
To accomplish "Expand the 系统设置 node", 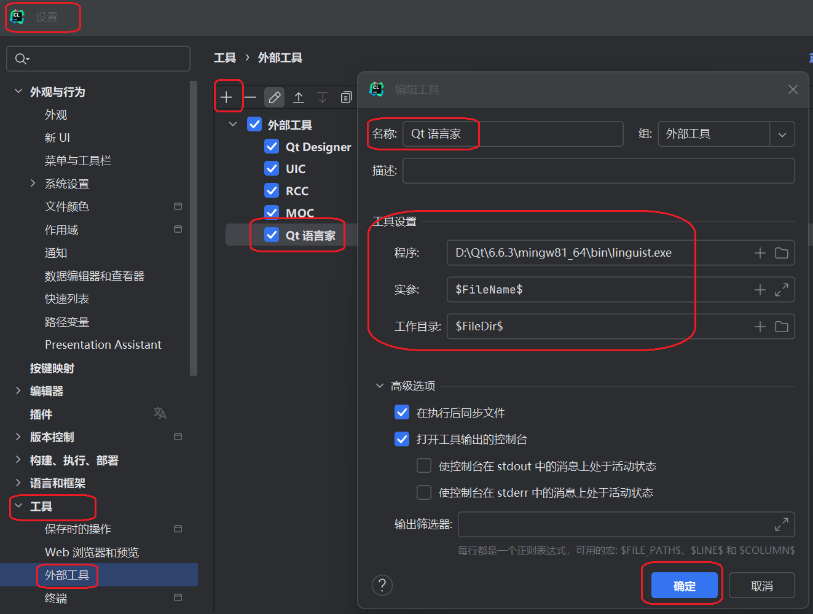I will [33, 183].
